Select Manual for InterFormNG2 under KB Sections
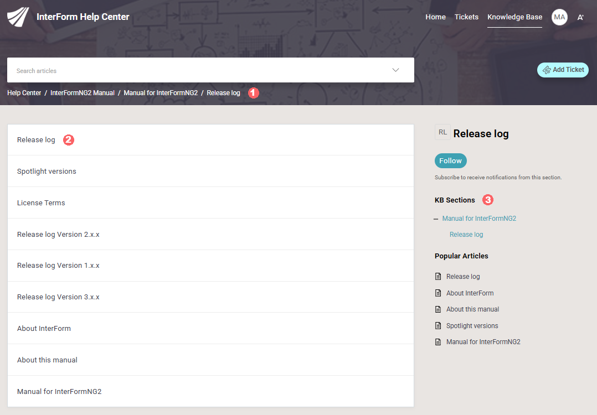This screenshot has width=597, height=415. pos(479,219)
